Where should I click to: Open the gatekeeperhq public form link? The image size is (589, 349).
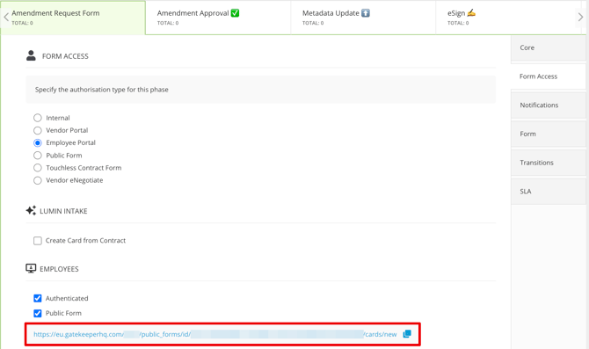pyautogui.click(x=215, y=334)
